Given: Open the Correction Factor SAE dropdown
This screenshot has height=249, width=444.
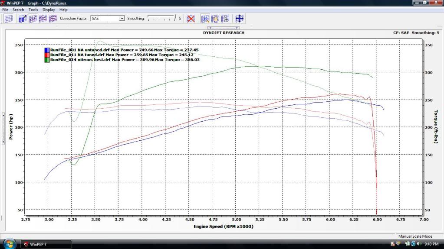Looking at the screenshot, I should click(x=108, y=18).
